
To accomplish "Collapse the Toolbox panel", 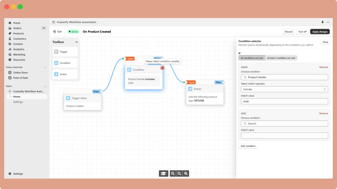I will pos(77,42).
